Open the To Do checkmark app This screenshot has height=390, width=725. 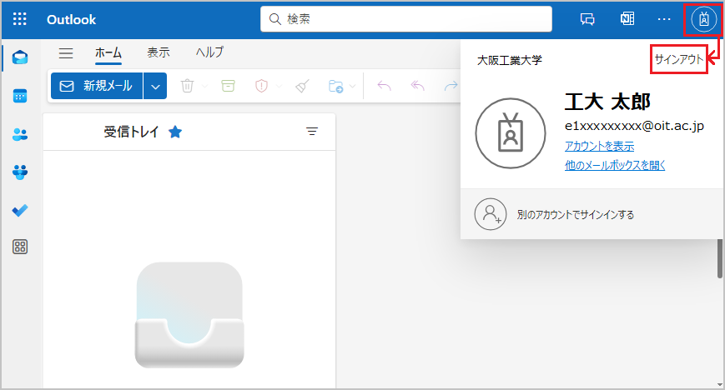[x=21, y=210]
